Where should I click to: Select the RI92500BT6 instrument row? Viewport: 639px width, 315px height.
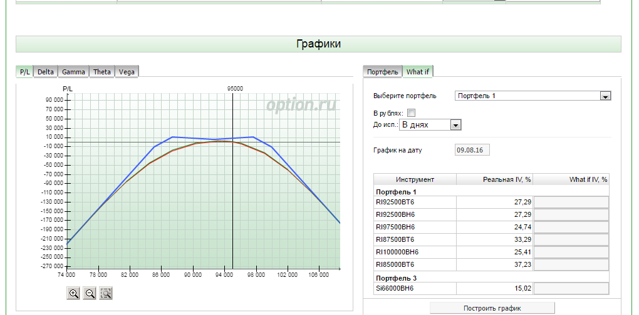[492, 202]
